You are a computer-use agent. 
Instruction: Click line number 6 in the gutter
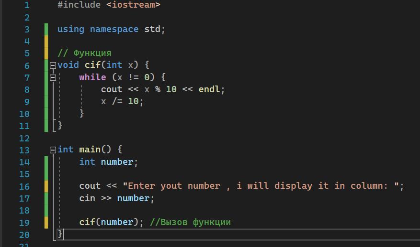coord(27,65)
